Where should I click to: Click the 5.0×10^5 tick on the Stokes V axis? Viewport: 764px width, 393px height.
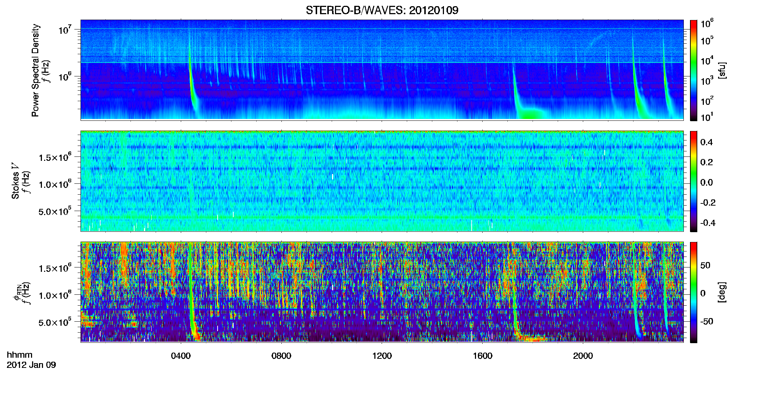coord(55,211)
